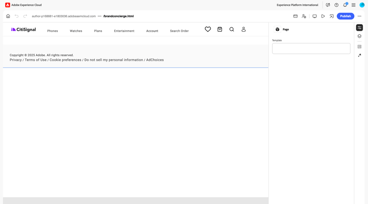Open the shopping bag cart icon
The height and width of the screenshot is (204, 368).
tap(220, 29)
